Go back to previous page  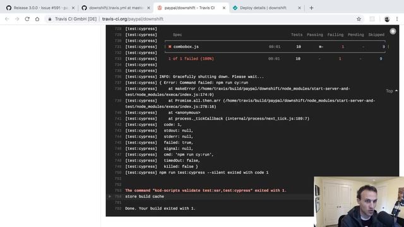pyautogui.click(x=7, y=19)
